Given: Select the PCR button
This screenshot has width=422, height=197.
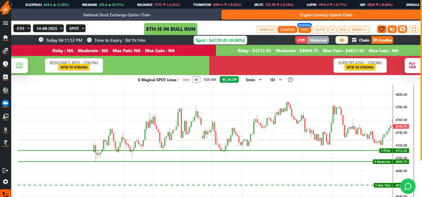Looking at the screenshot, I should [x=343, y=30].
